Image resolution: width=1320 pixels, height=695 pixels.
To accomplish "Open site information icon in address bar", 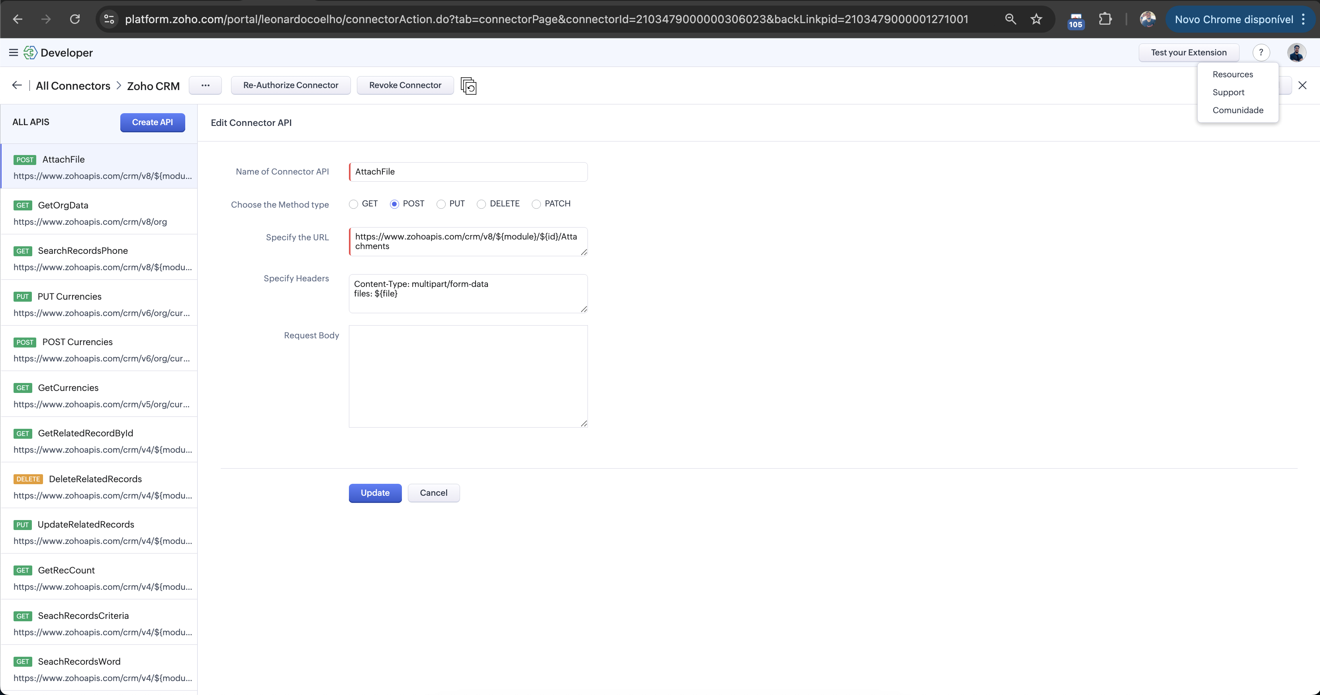I will (x=109, y=19).
